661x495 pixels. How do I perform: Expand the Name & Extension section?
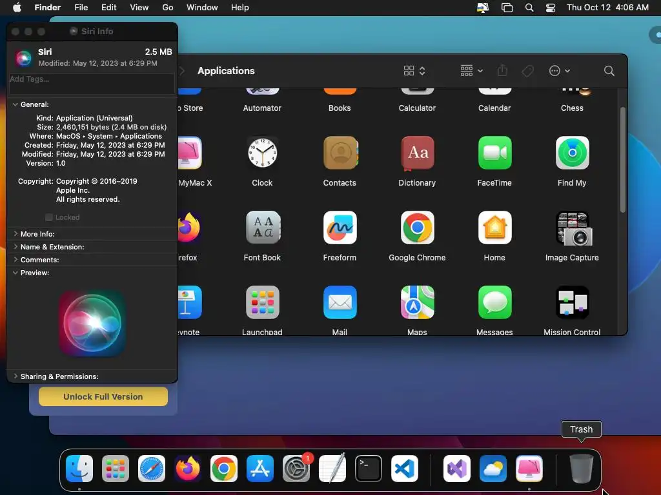point(15,247)
